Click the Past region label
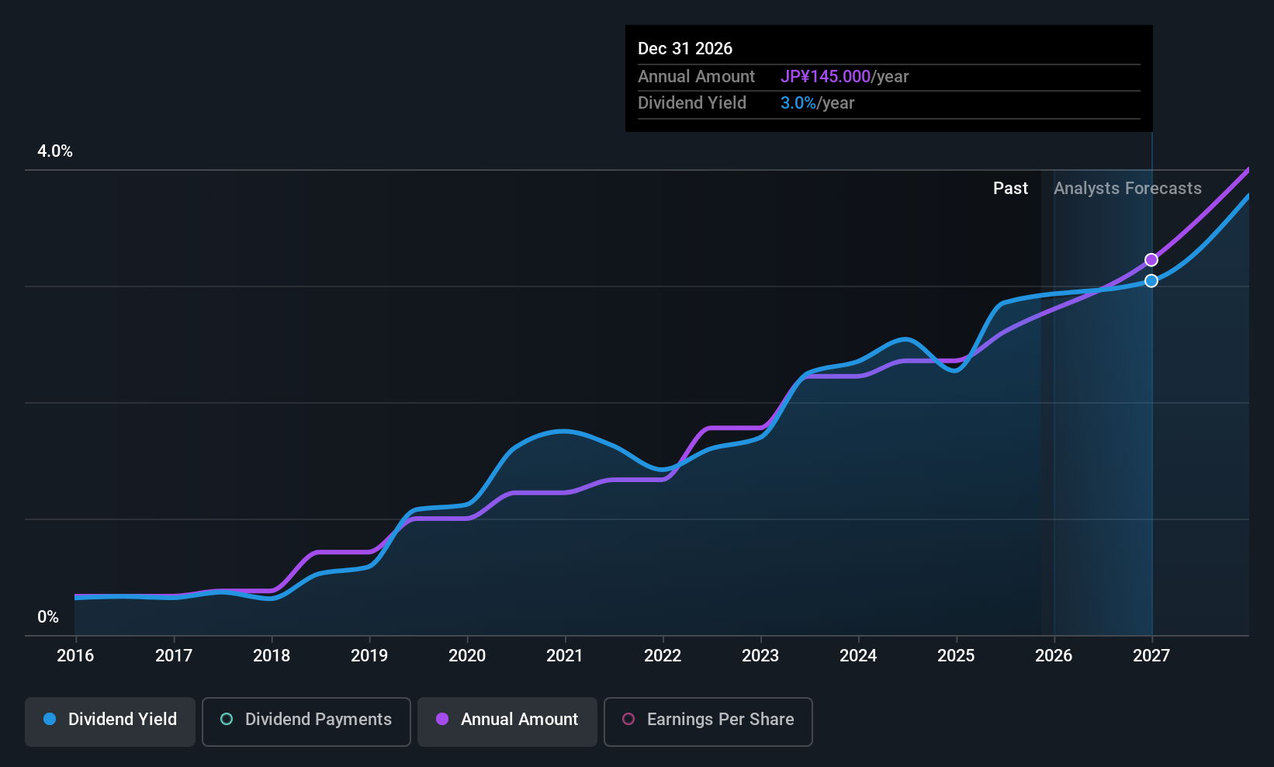The height and width of the screenshot is (767, 1274). (1010, 189)
